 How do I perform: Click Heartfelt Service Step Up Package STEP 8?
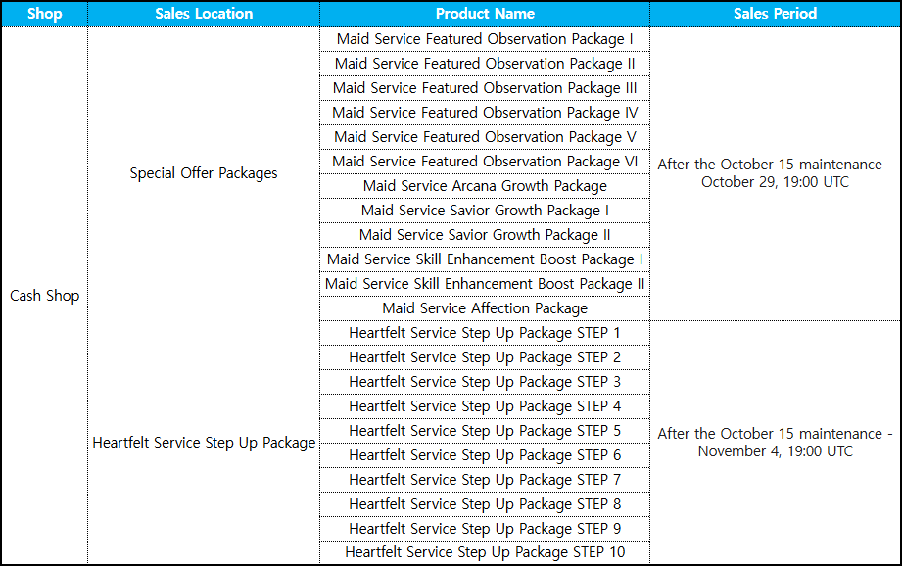tap(485, 504)
